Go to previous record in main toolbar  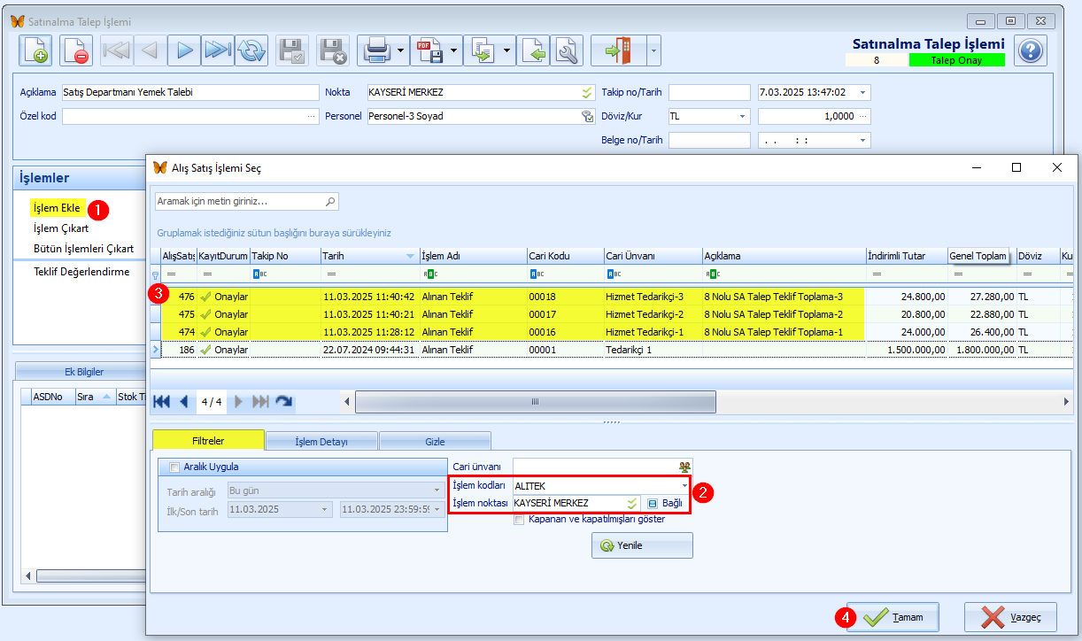(150, 50)
